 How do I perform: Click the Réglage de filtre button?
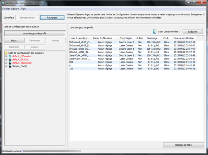coord(183,145)
